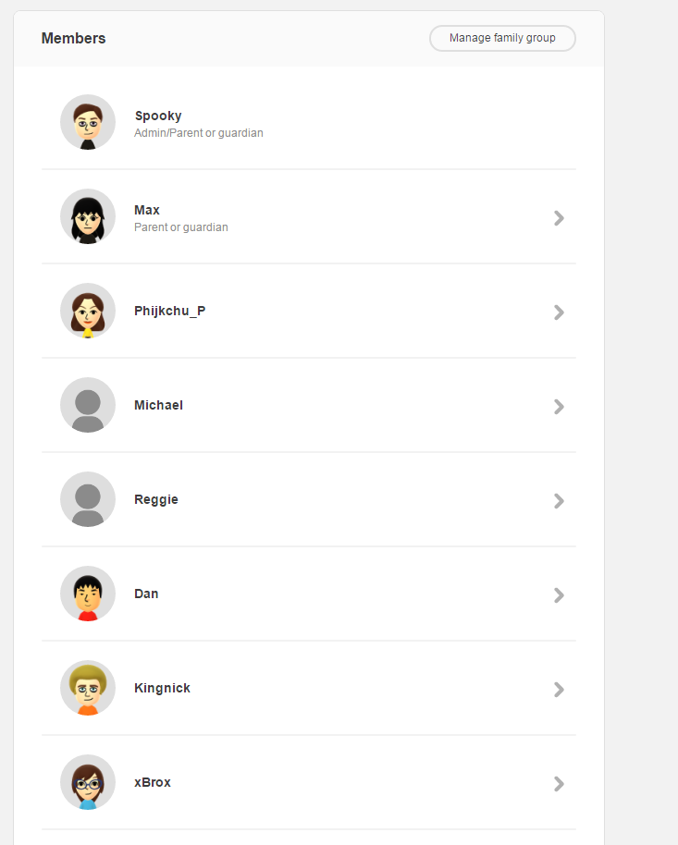Open the Max member name
Screen dimensions: 678x845
147,210
